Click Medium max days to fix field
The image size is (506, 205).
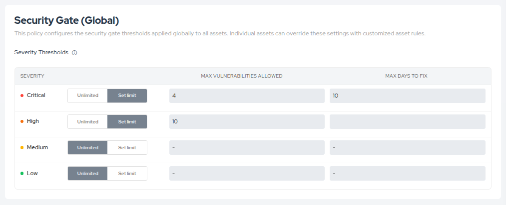click(407, 147)
